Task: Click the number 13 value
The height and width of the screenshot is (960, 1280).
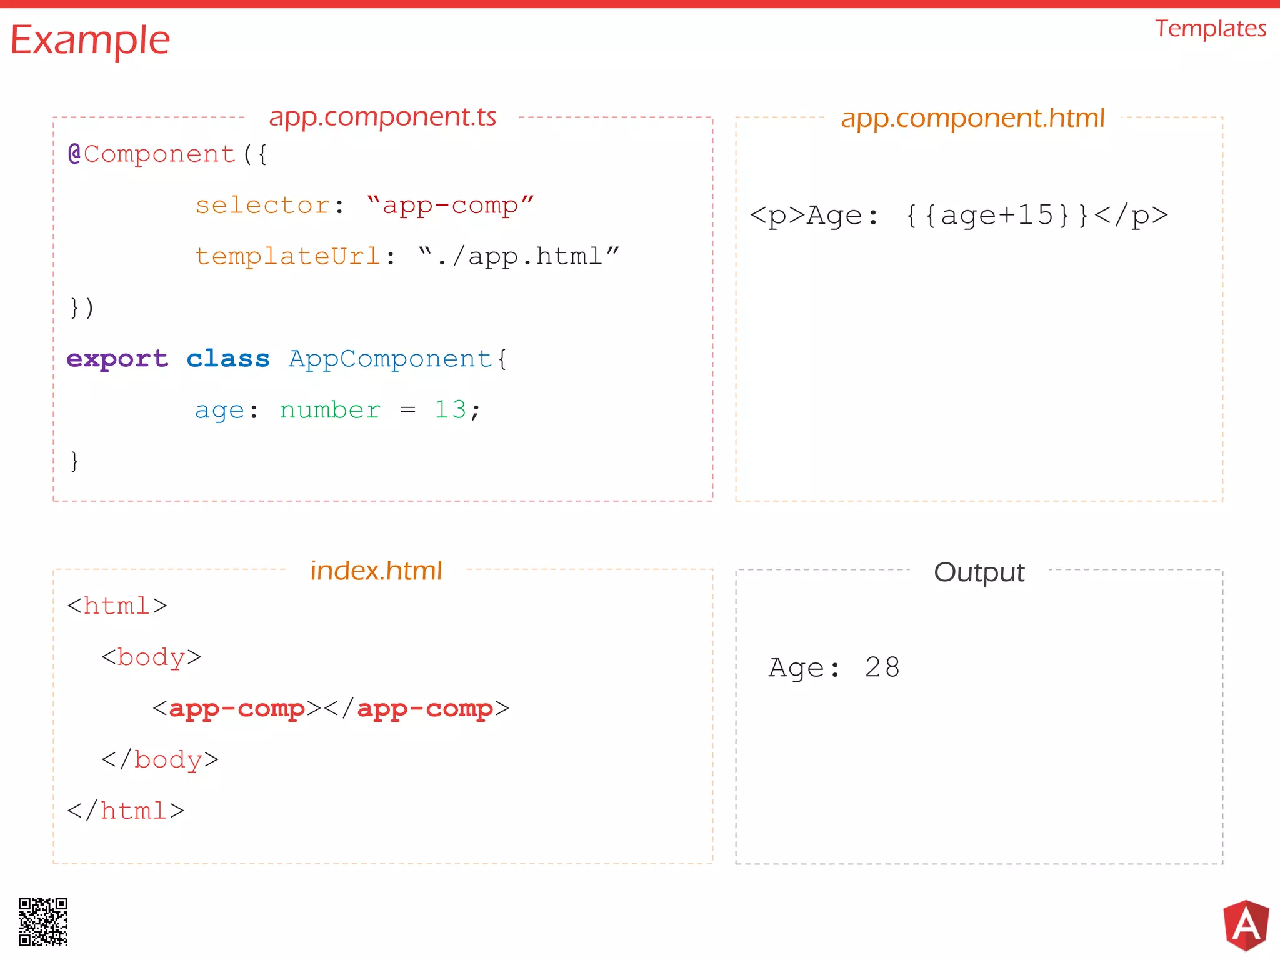Action: pos(450,410)
